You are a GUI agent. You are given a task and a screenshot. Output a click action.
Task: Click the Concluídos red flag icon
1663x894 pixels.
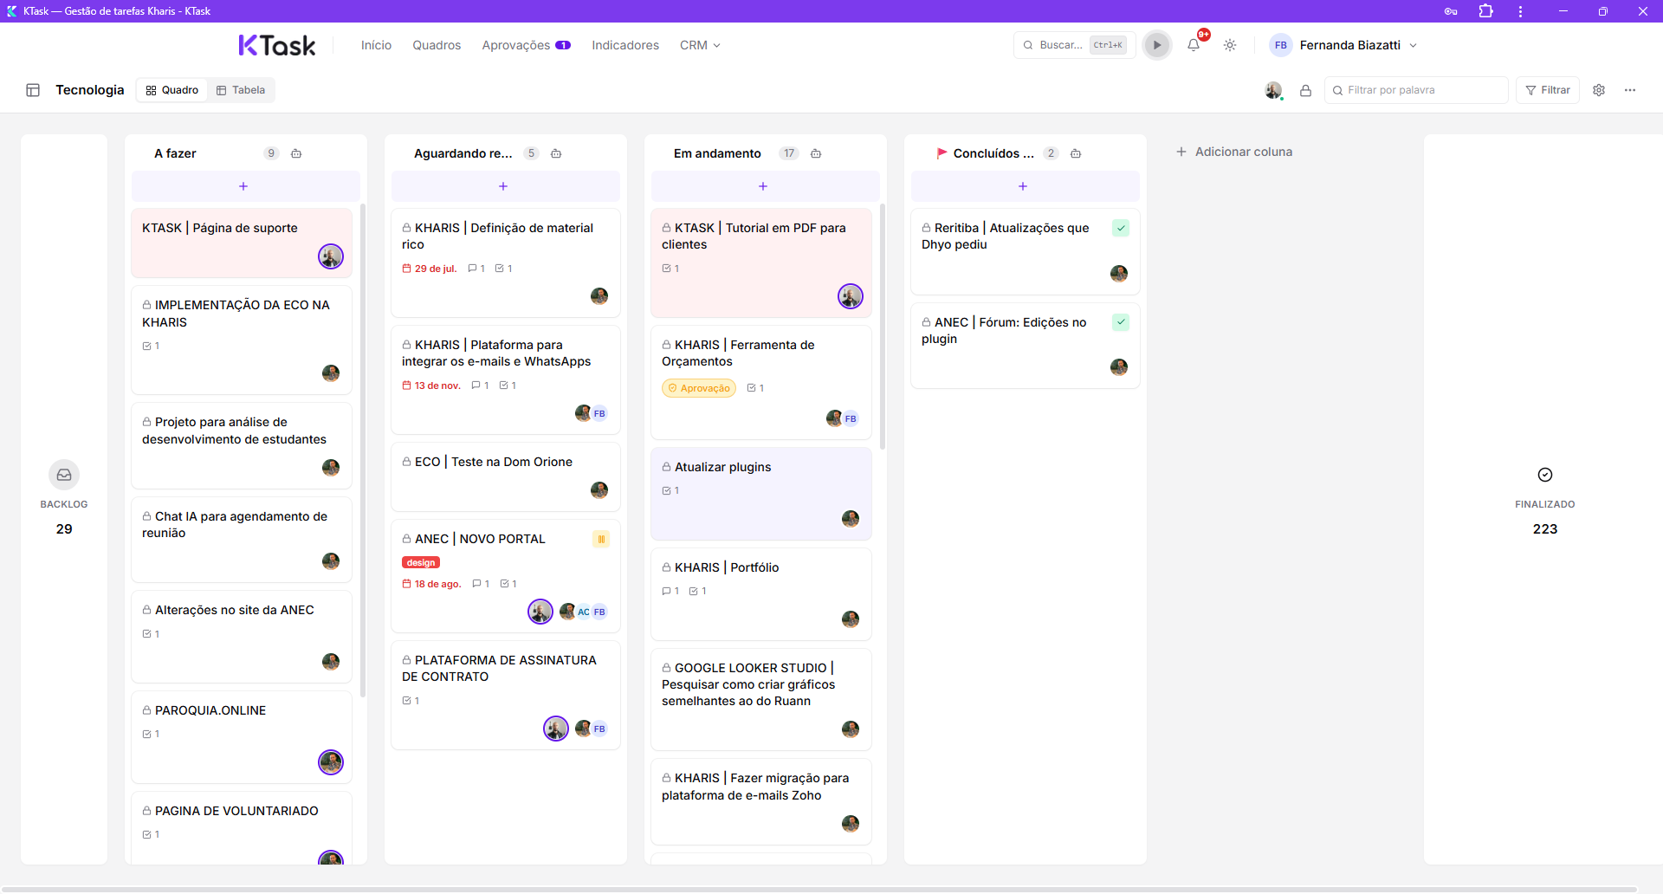click(x=942, y=153)
